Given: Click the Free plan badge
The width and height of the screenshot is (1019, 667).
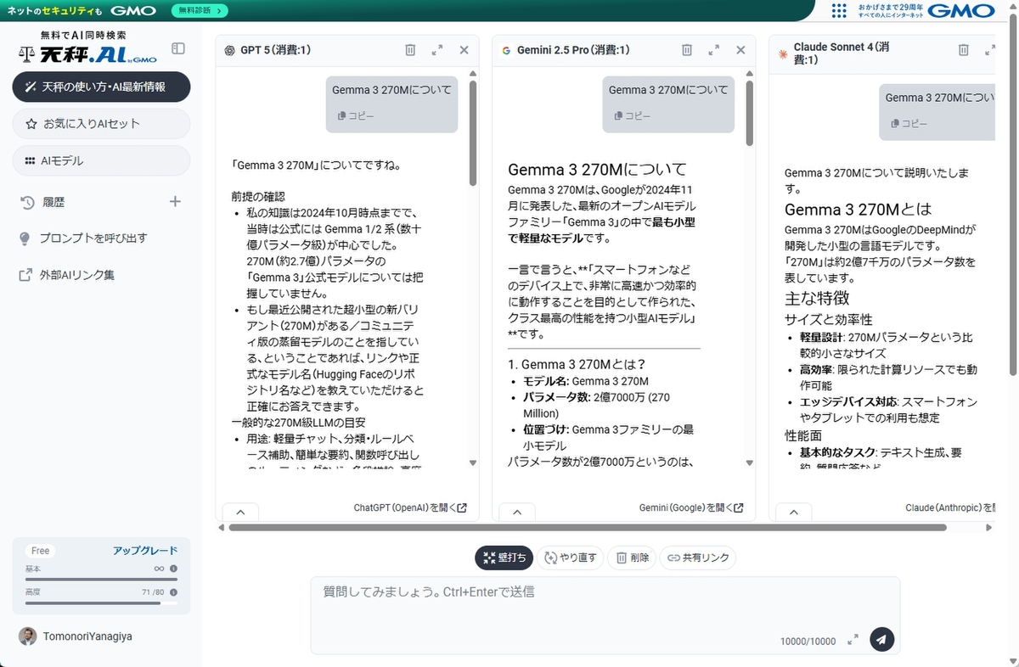Looking at the screenshot, I should coord(41,551).
